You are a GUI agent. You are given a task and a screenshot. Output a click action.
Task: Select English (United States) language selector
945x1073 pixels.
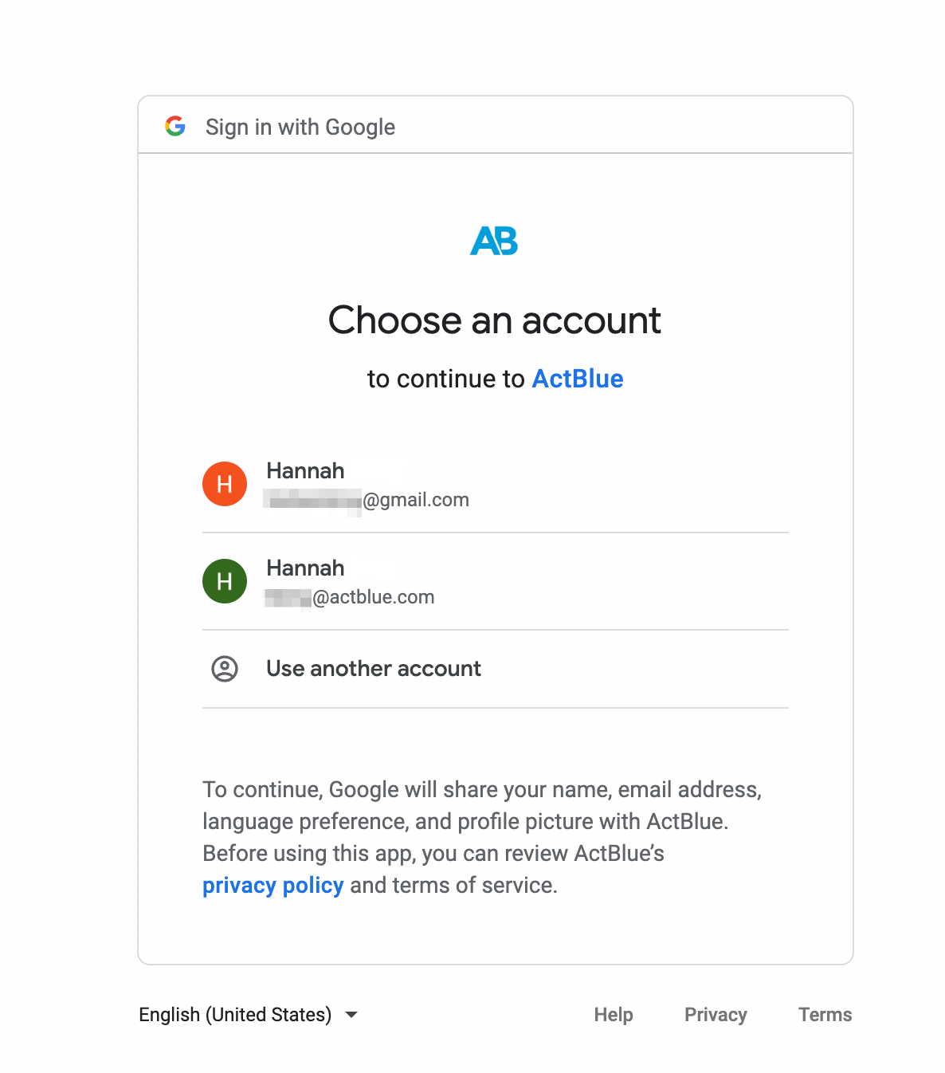(235, 1015)
